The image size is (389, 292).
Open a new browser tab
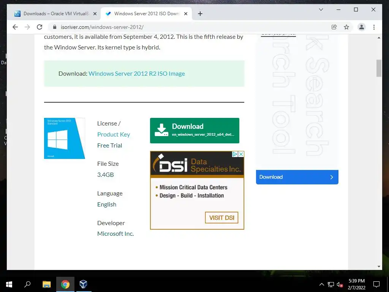(200, 14)
